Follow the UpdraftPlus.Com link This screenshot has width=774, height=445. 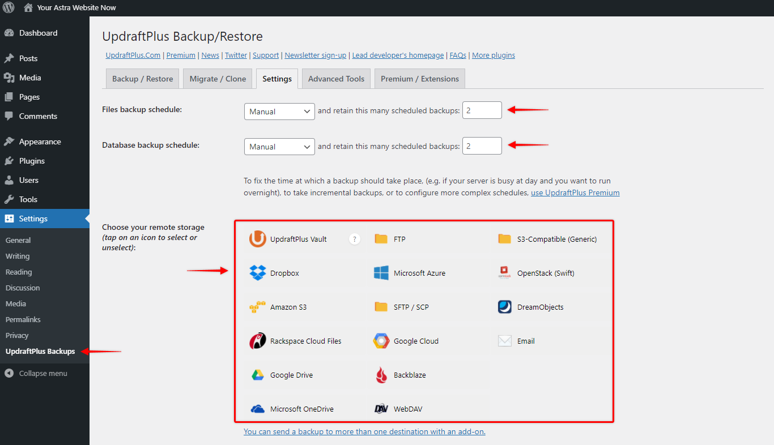[133, 55]
